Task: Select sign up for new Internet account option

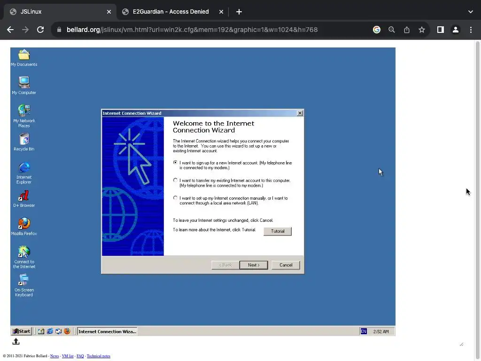Action: [x=175, y=162]
